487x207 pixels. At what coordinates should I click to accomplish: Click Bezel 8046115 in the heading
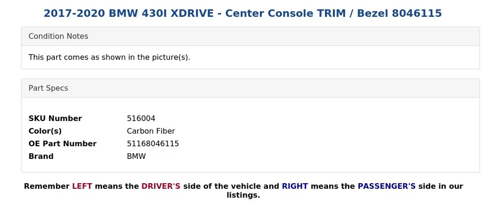coord(399,13)
